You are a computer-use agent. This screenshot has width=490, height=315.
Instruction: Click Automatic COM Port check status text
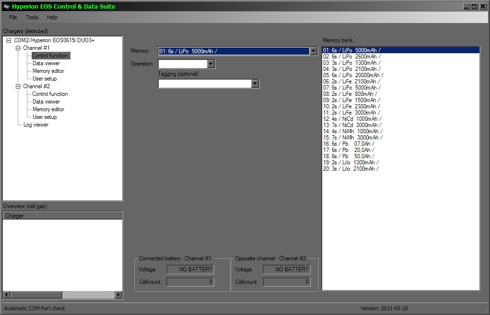point(35,308)
